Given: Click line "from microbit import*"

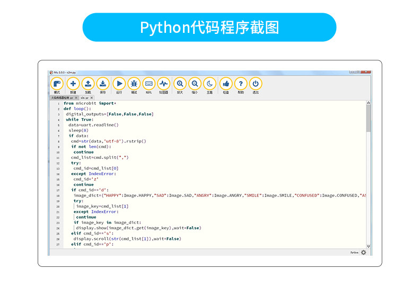Looking at the screenshot, I should point(90,103).
